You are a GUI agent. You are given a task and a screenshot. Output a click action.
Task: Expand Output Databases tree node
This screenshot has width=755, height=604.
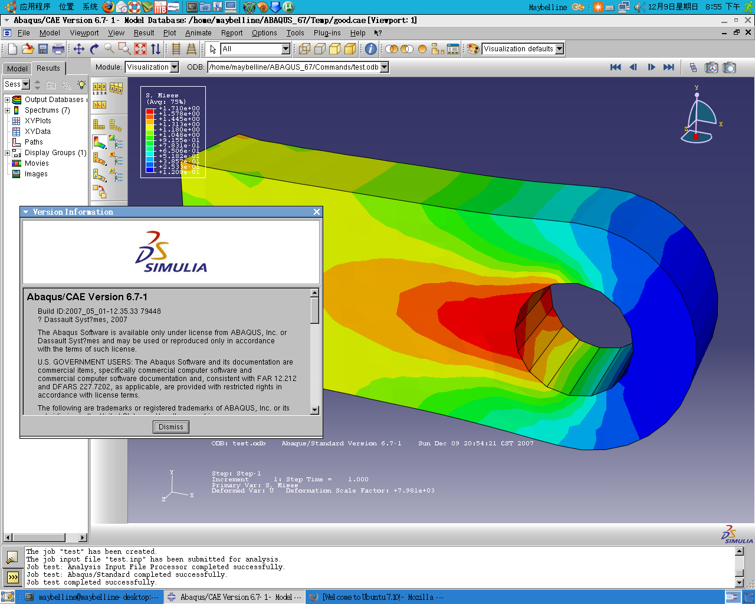tap(7, 100)
